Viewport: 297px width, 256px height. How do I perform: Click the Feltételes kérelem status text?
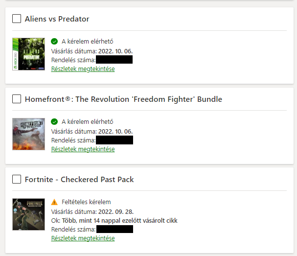[x=86, y=202]
